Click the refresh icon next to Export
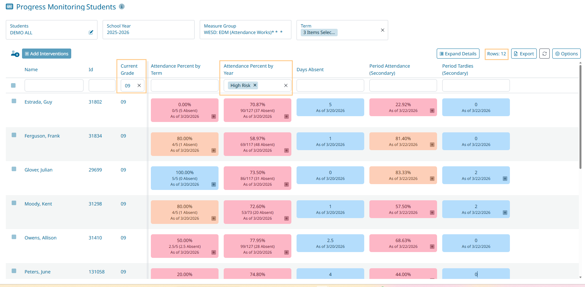 [545, 54]
